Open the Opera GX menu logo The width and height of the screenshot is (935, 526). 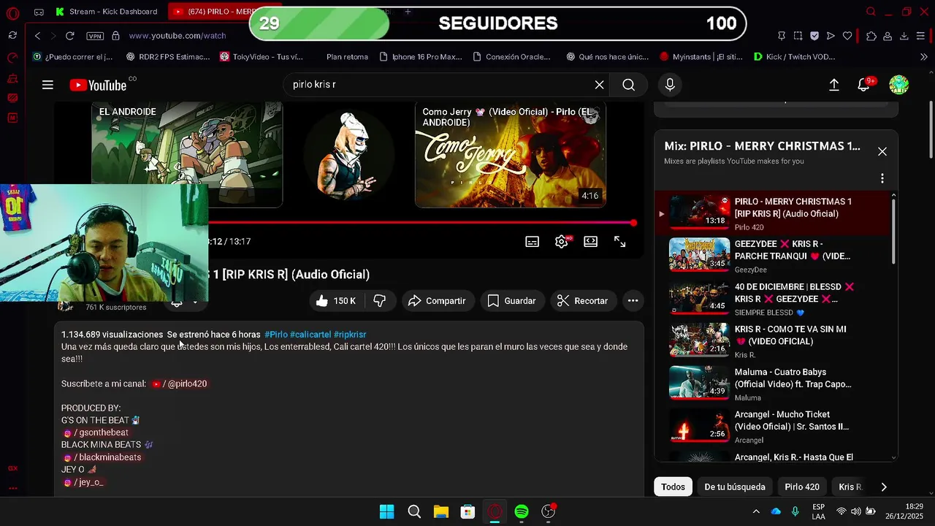tap(12, 13)
